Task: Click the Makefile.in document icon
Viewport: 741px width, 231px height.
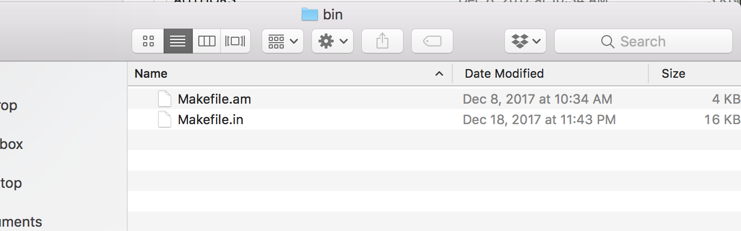Action: [x=164, y=120]
